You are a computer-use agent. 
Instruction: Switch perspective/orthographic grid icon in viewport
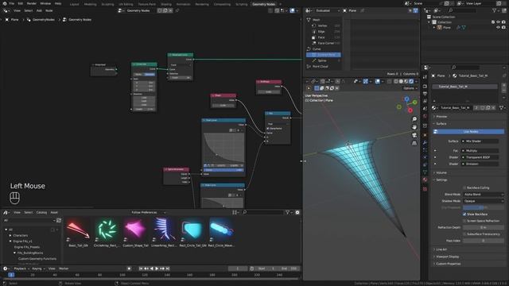pos(414,143)
